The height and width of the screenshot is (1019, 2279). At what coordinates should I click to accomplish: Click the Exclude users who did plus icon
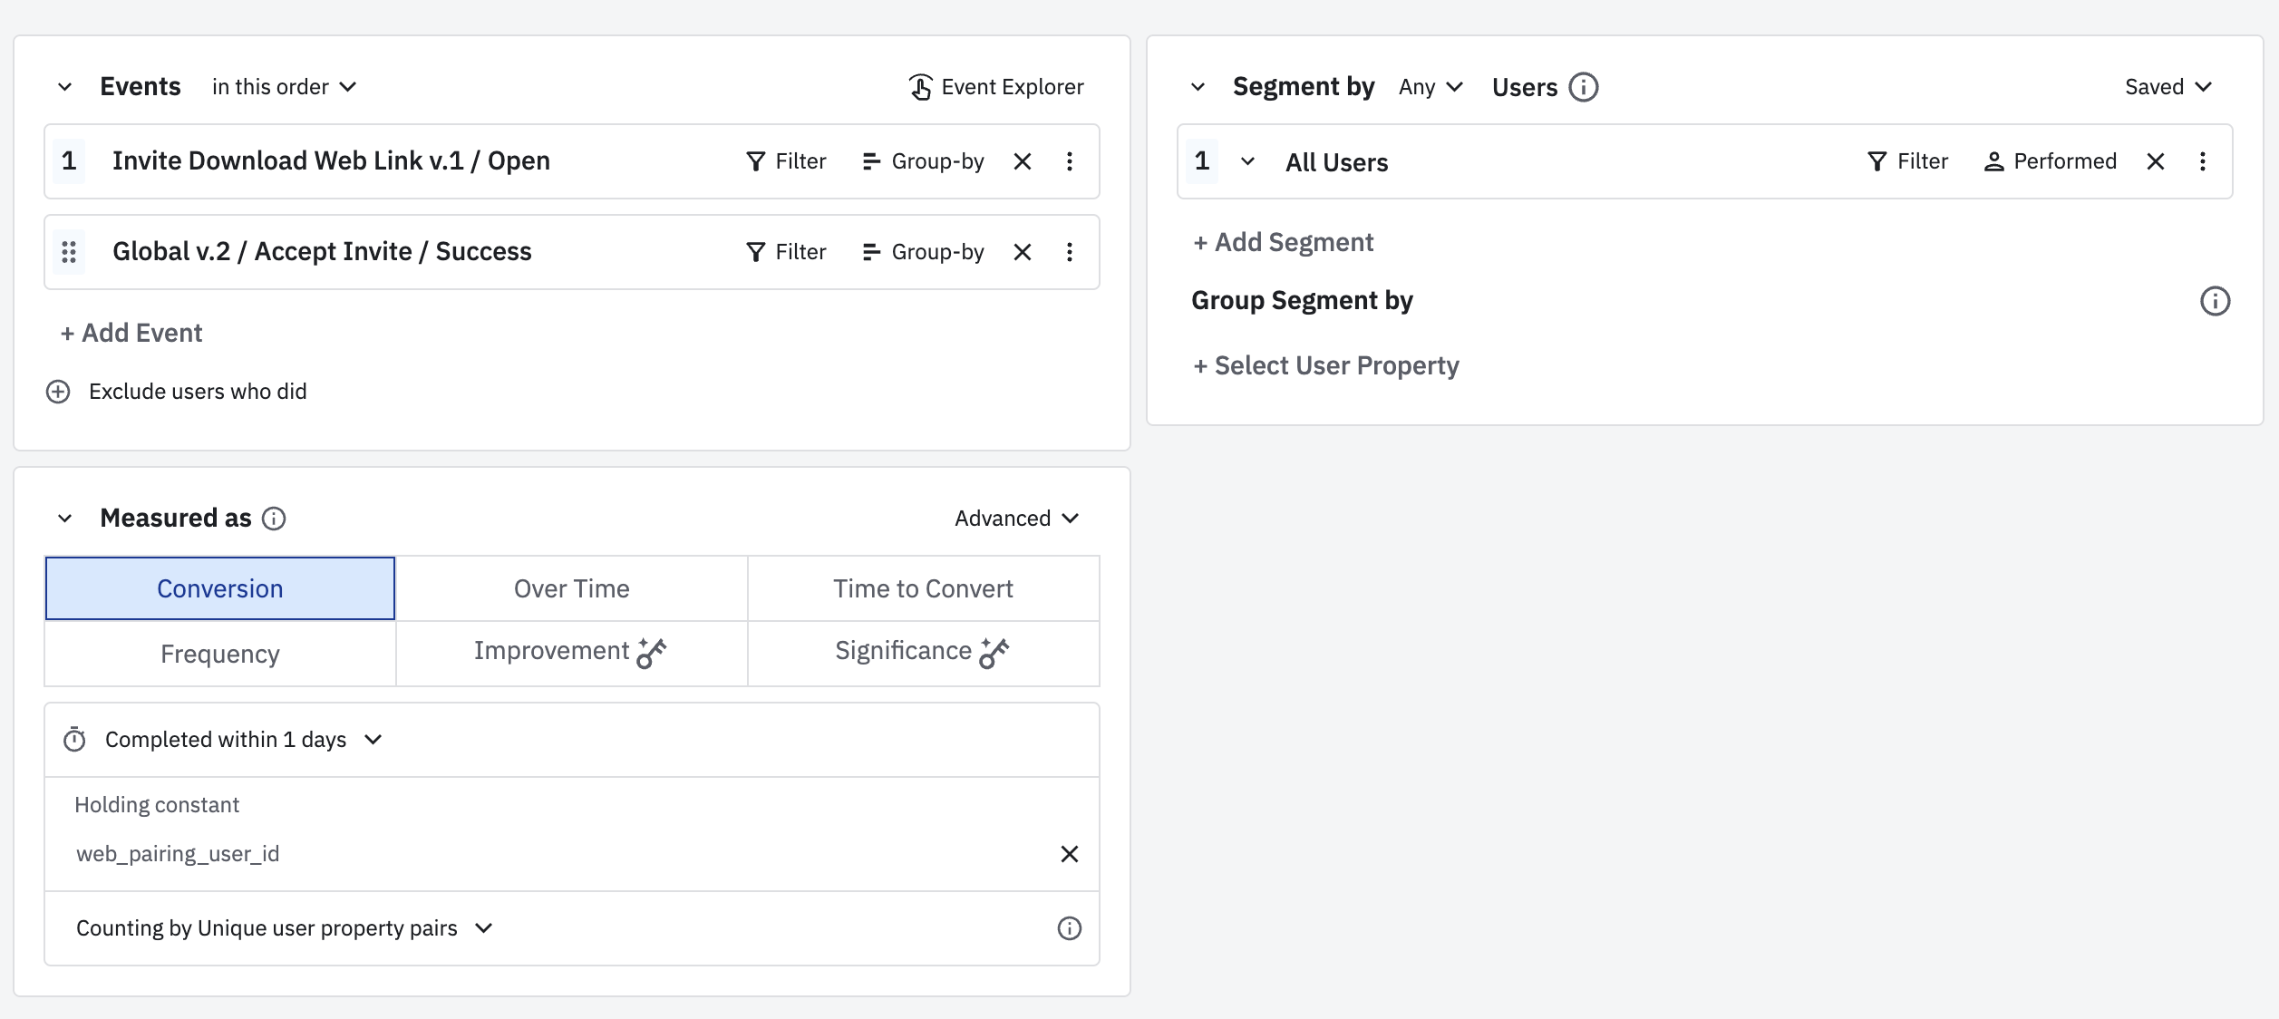tap(58, 392)
